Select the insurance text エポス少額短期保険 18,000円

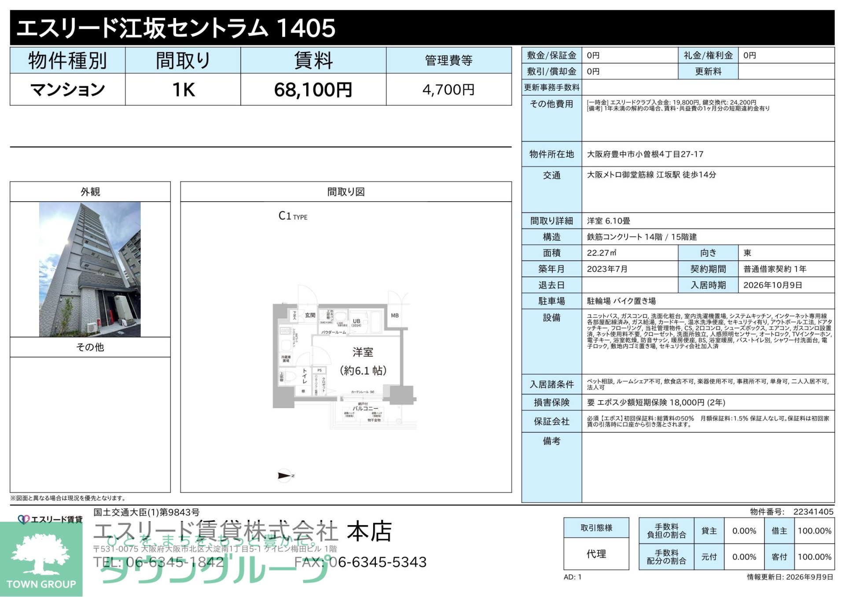pos(651,402)
